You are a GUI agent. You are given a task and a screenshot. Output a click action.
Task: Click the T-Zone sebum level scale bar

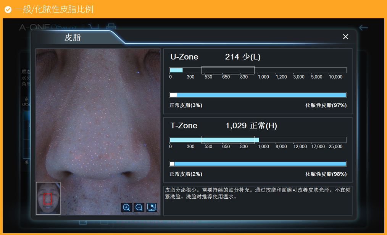258,140
